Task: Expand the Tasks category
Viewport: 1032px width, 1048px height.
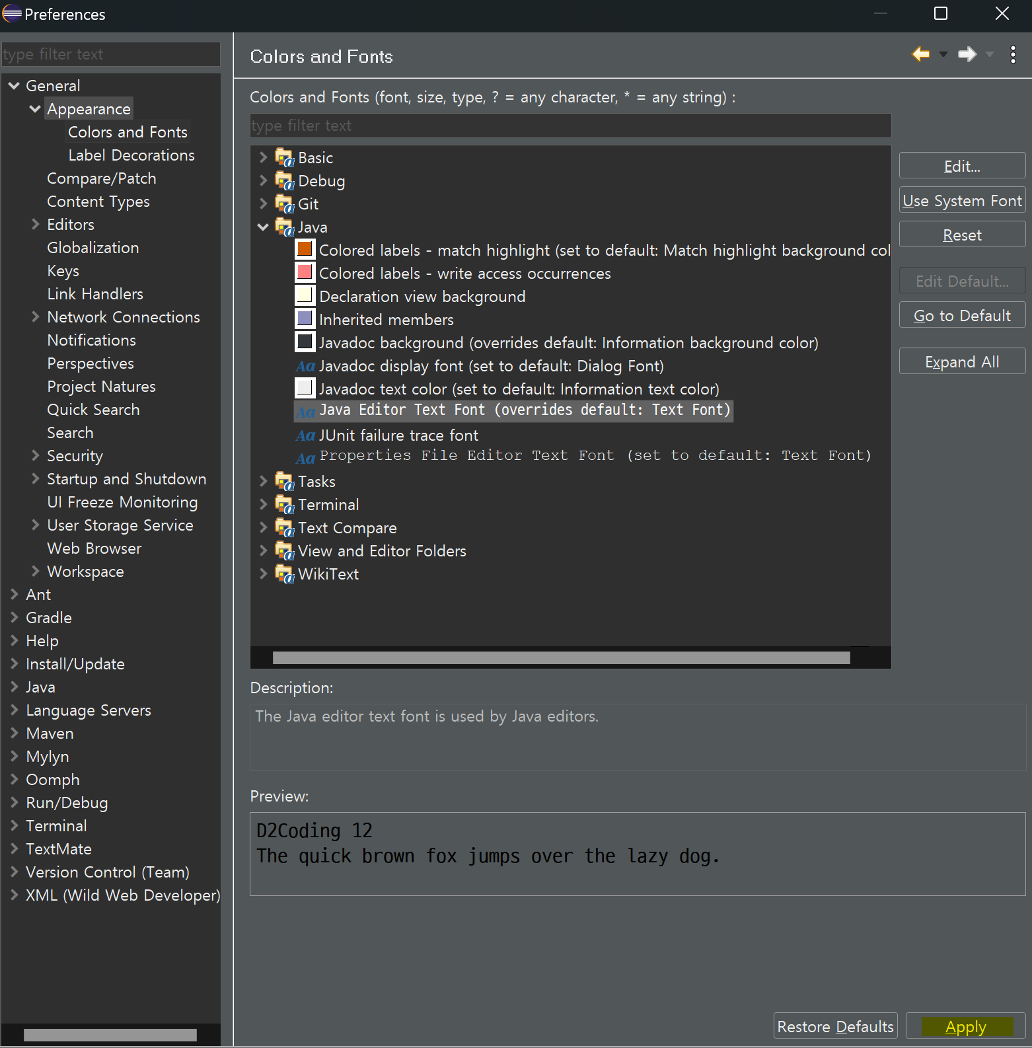Action: 263,481
